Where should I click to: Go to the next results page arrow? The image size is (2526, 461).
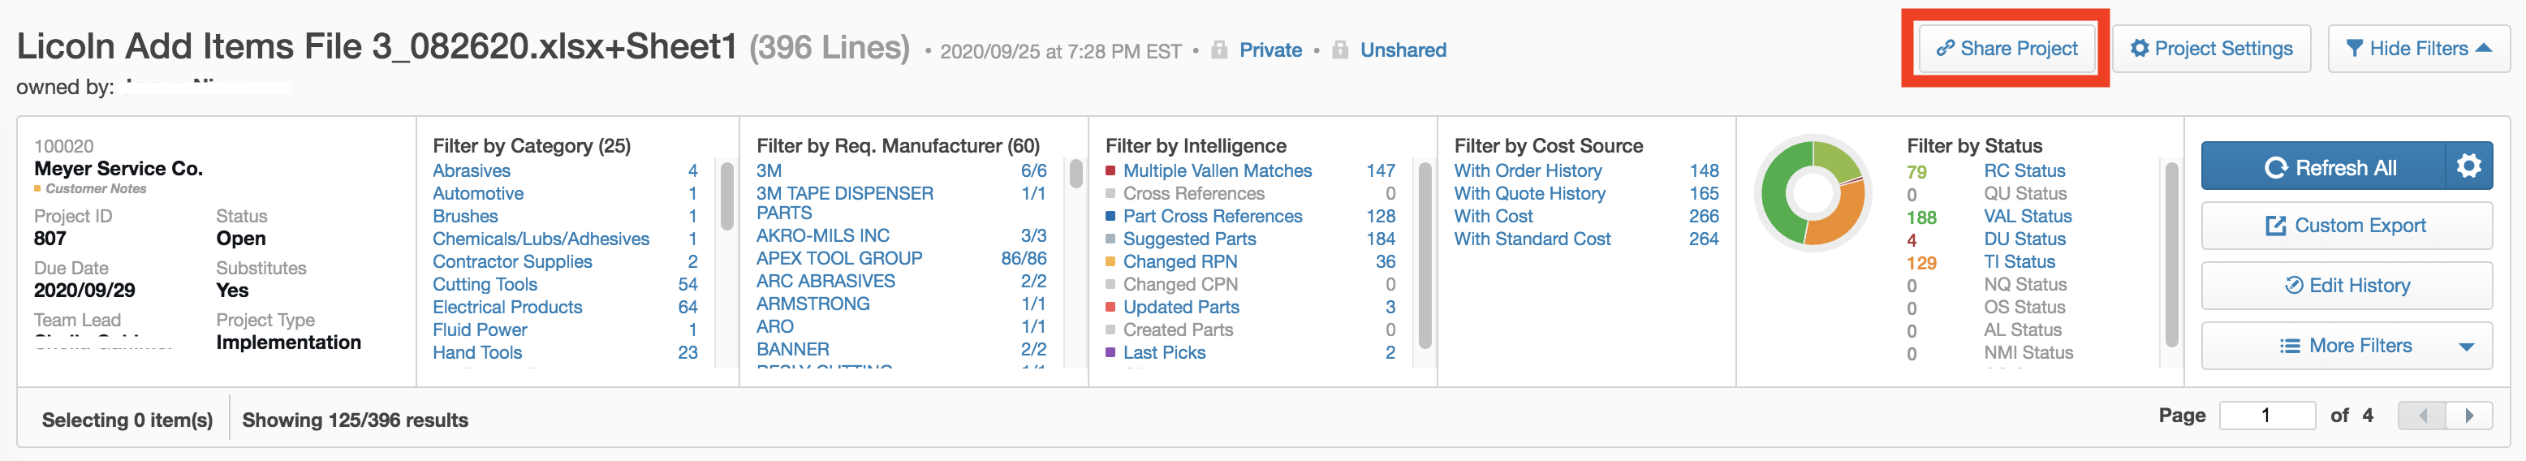(x=2469, y=416)
